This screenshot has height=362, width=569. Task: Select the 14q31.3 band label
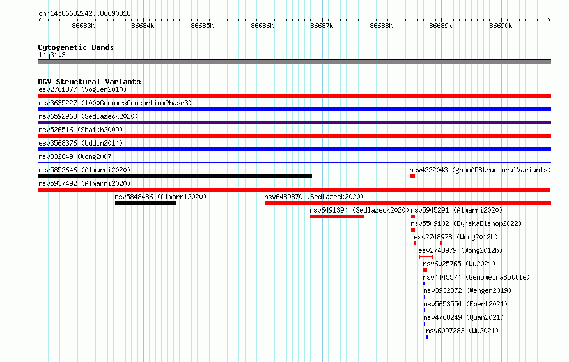52,55
